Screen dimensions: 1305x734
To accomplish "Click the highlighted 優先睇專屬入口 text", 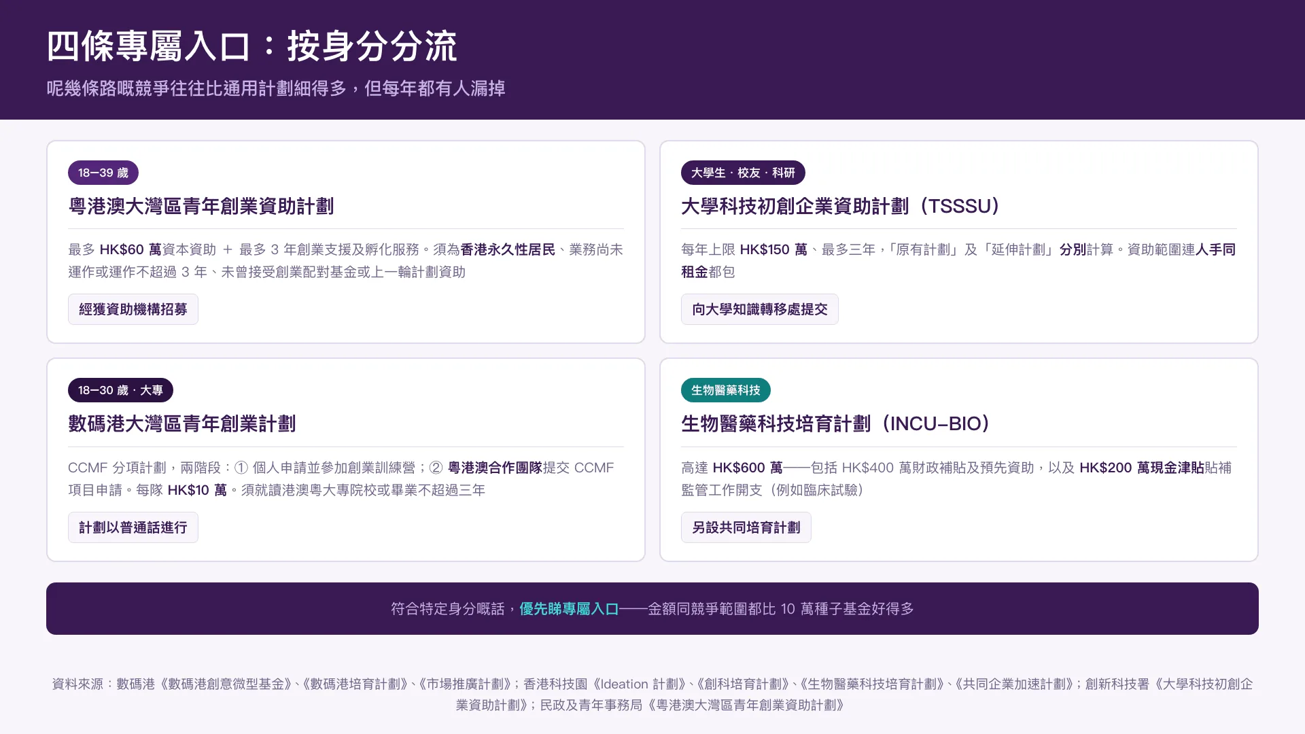I will 569,609.
